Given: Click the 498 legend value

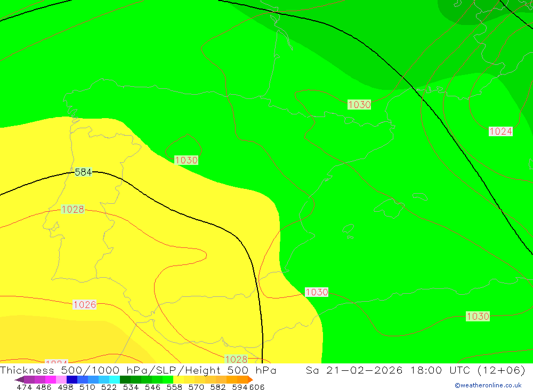Looking at the screenshot, I should click(x=65, y=387).
